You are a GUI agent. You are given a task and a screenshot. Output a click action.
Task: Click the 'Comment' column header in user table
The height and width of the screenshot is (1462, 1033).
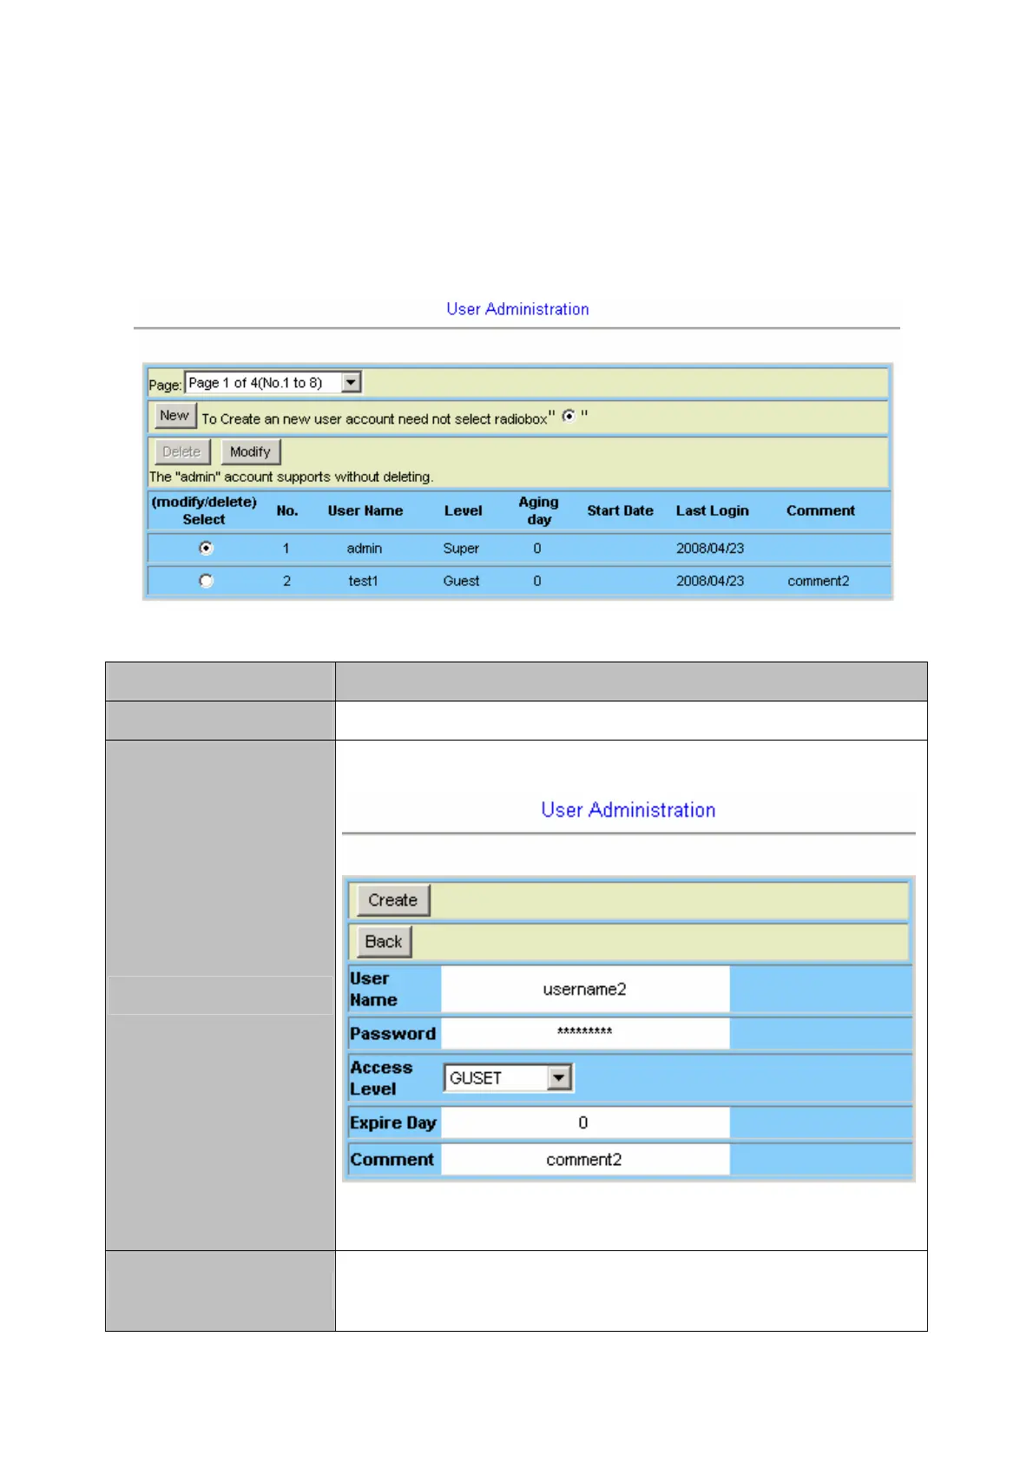click(820, 510)
